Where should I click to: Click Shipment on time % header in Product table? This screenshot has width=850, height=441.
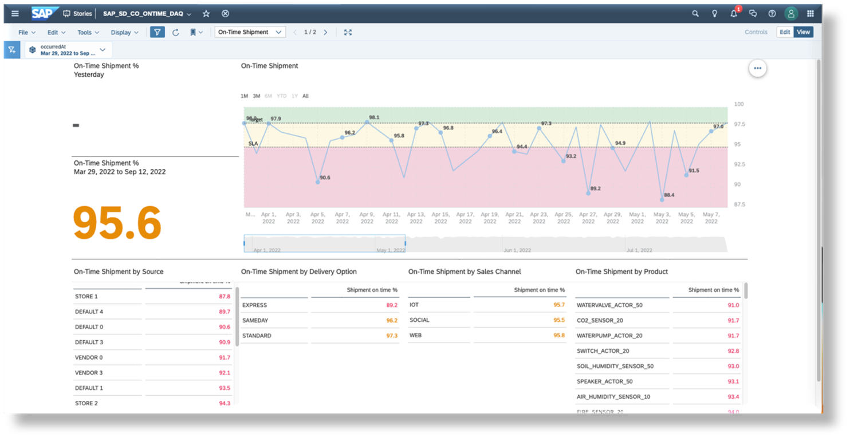714,290
